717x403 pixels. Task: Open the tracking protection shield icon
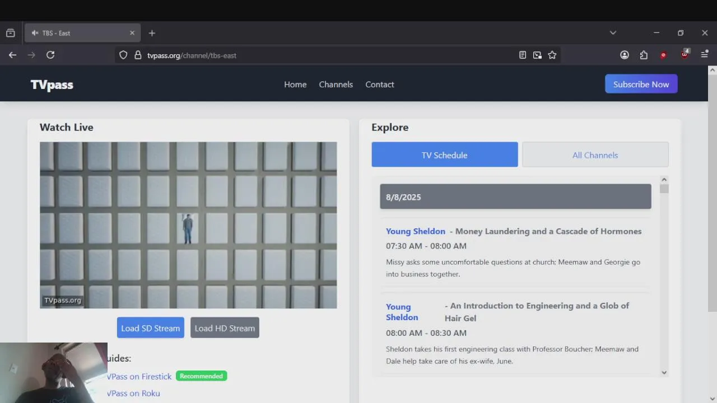[123, 55]
